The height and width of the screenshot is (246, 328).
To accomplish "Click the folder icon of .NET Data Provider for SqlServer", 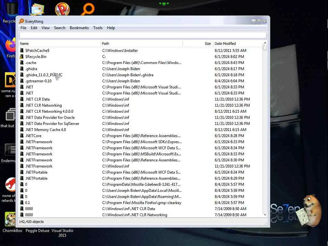I will click(x=22, y=123).
